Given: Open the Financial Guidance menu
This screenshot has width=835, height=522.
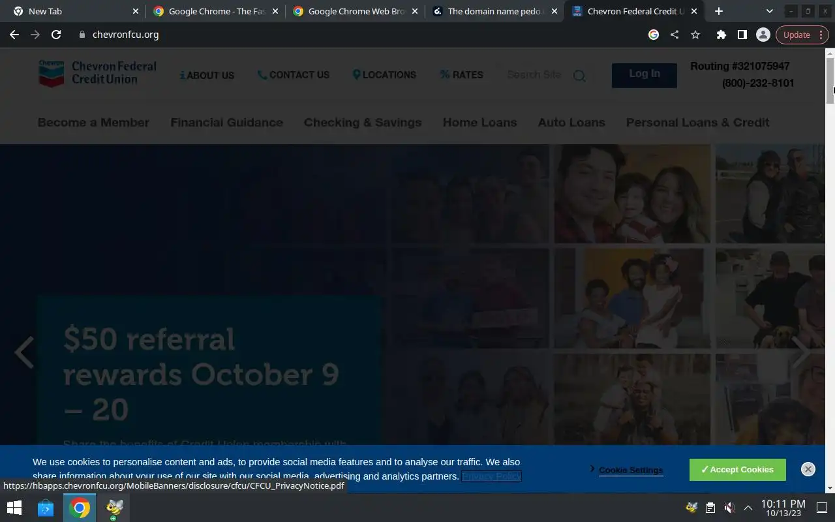Looking at the screenshot, I should click(x=226, y=123).
